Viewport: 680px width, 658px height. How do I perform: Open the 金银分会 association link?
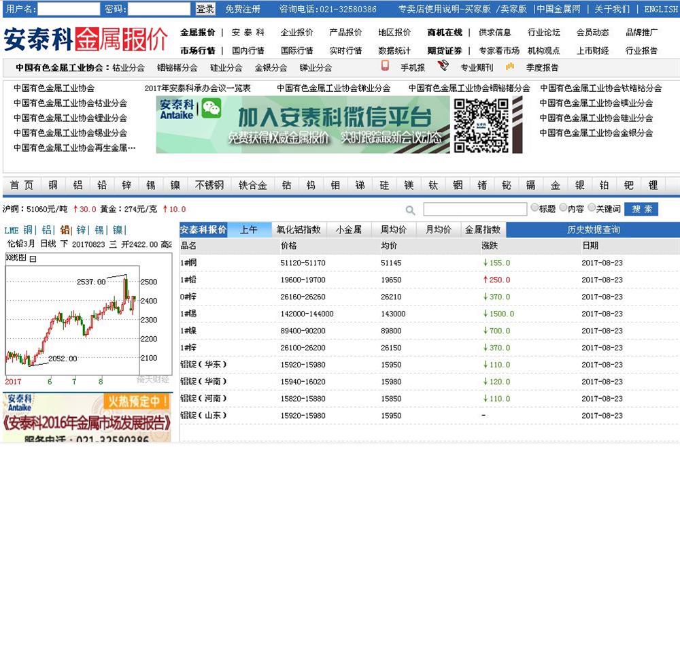tap(271, 68)
